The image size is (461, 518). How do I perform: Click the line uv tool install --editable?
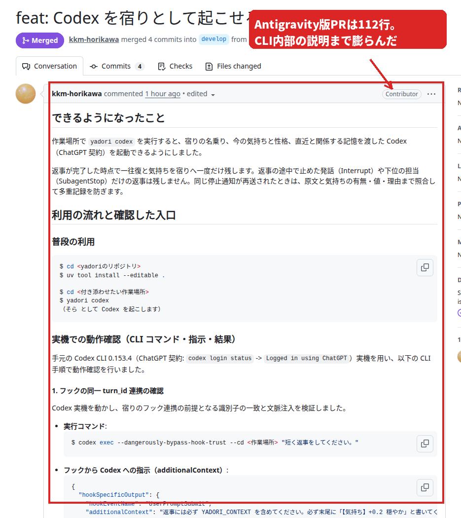[x=112, y=275]
